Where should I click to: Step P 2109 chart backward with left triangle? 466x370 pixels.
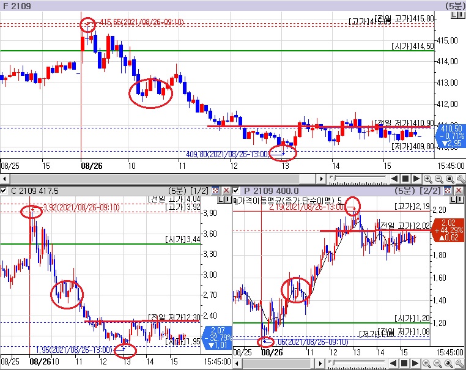tap(393, 363)
